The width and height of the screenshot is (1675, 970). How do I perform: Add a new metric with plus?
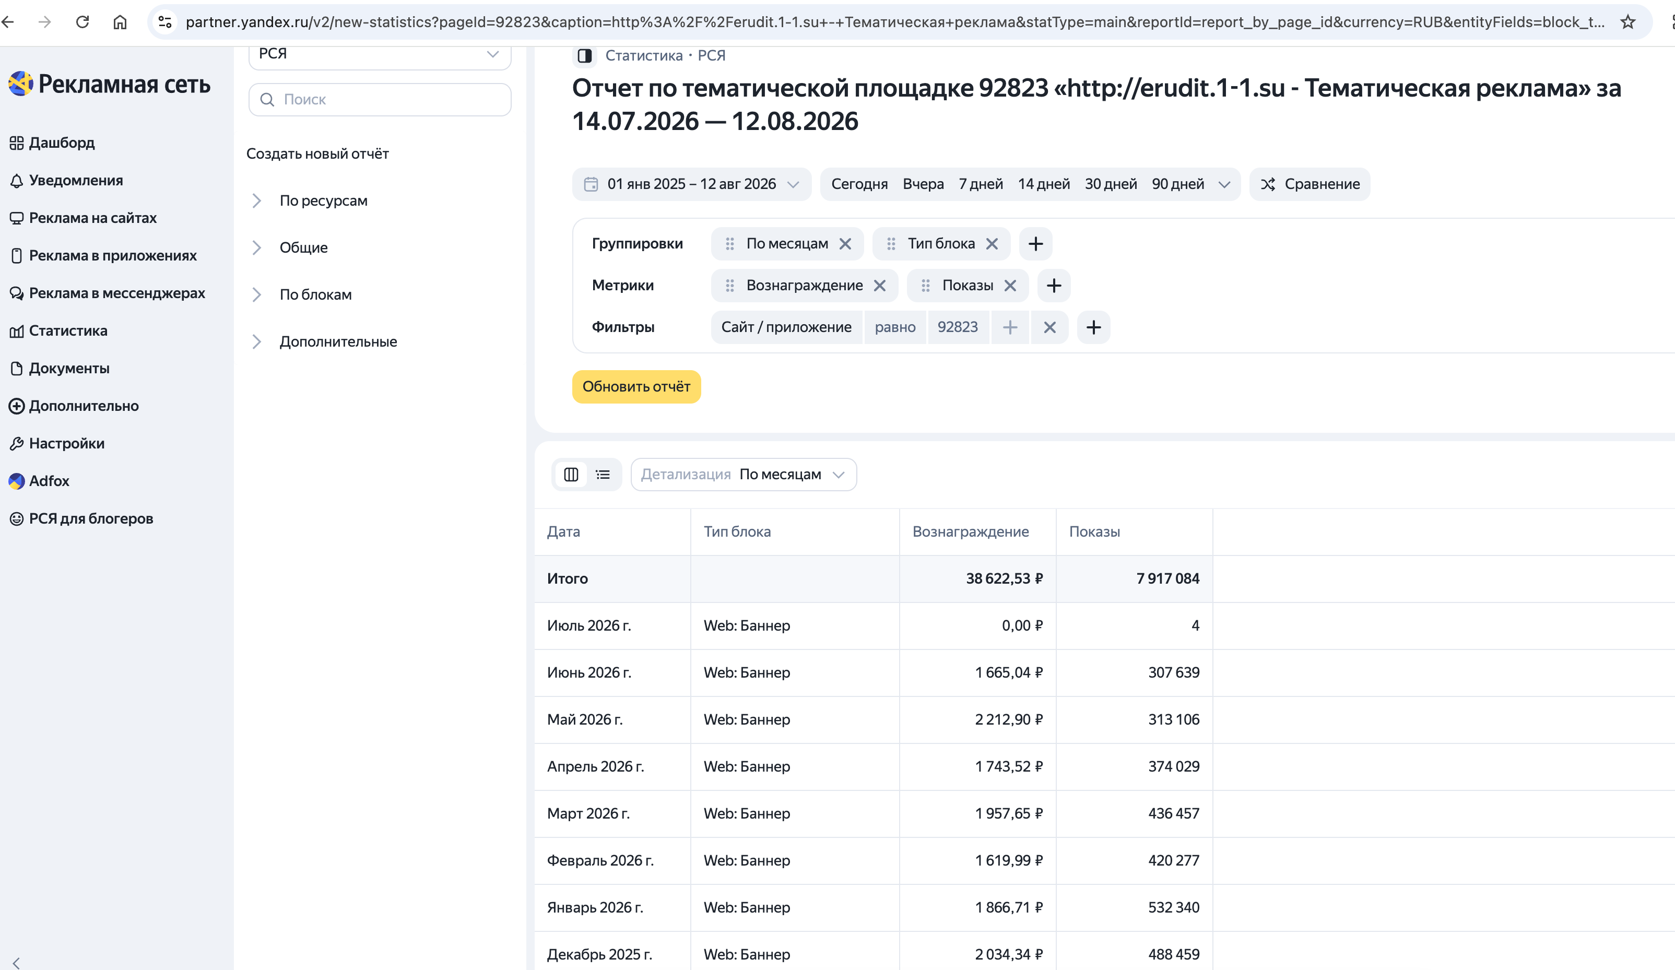[x=1054, y=286]
